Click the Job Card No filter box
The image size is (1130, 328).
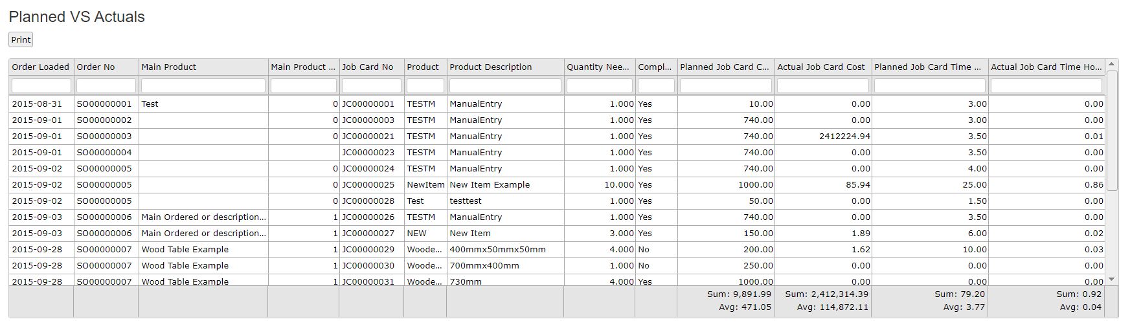coord(371,85)
